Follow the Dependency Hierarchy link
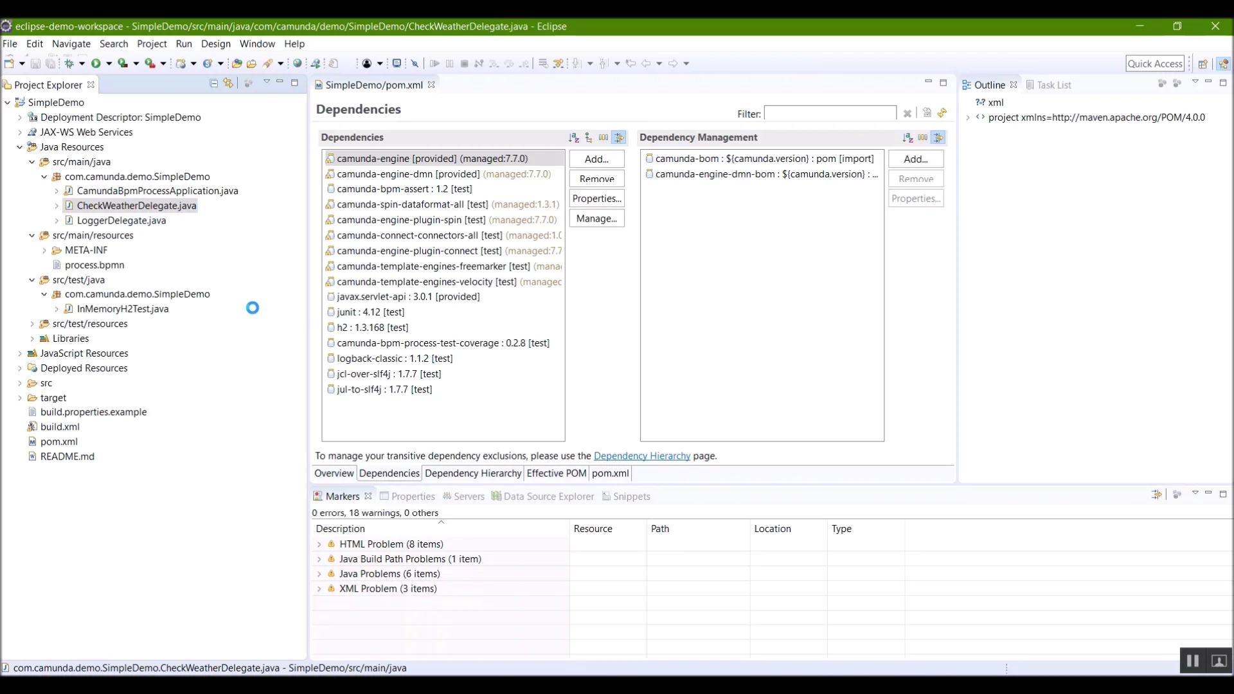 coord(642,456)
